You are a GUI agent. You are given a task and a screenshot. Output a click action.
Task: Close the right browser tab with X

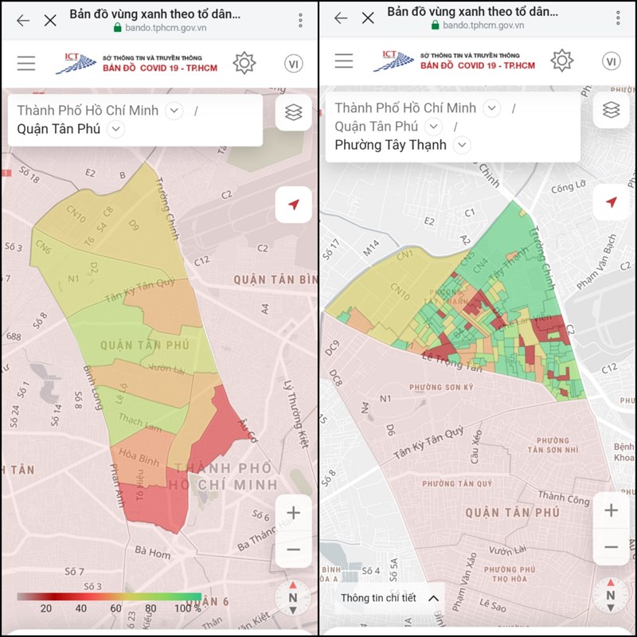pos(368,18)
